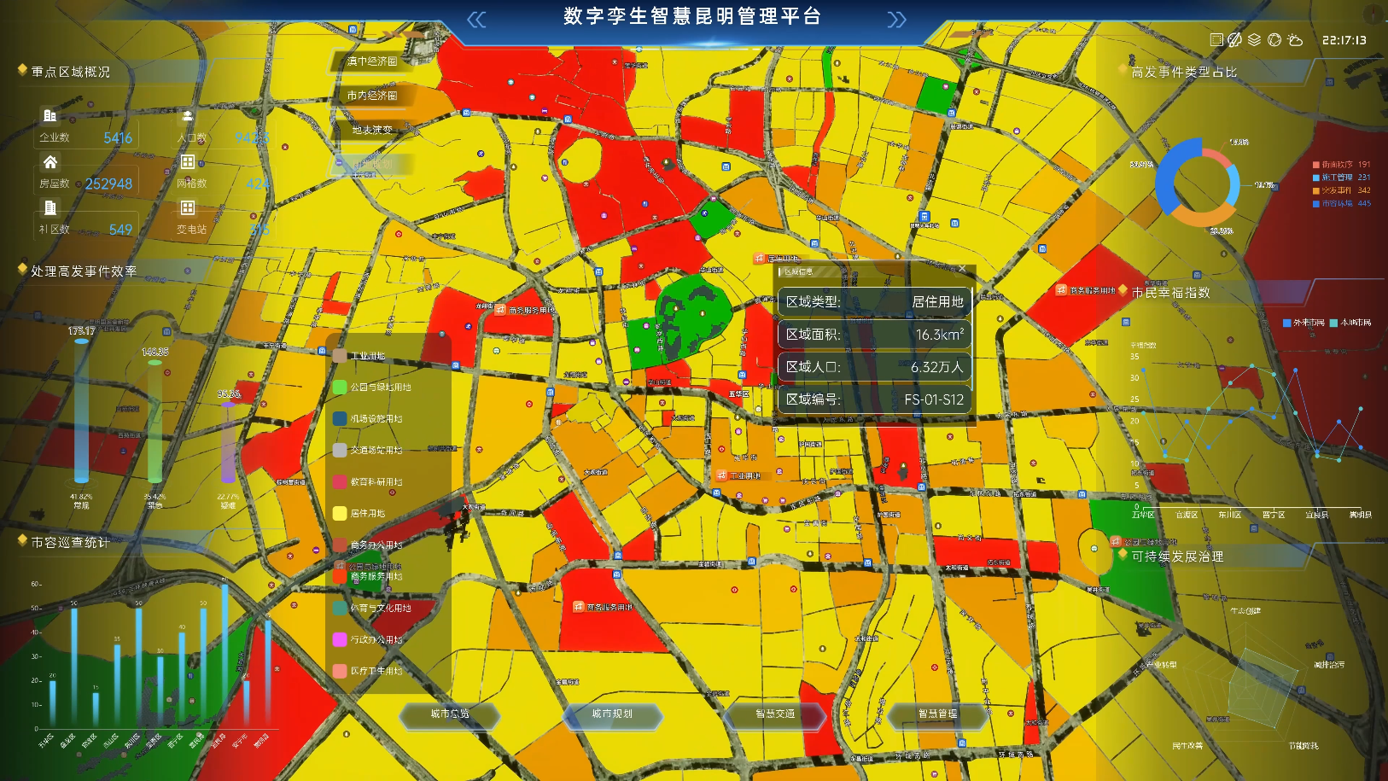Image resolution: width=1388 pixels, height=781 pixels.
Task: Click the house count value 252948
Action: click(108, 184)
